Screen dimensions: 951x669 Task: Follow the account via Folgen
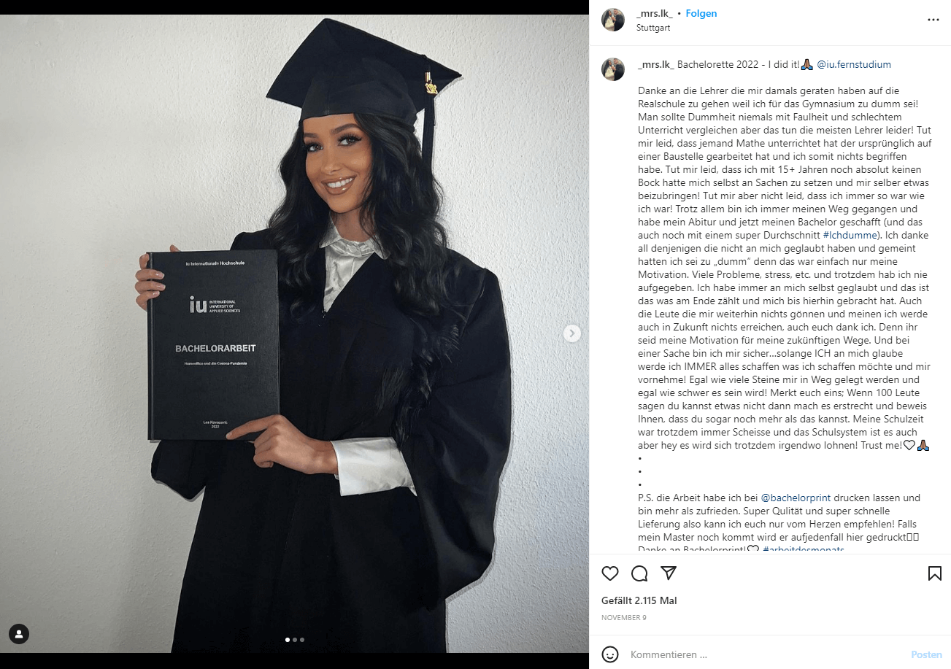click(701, 14)
